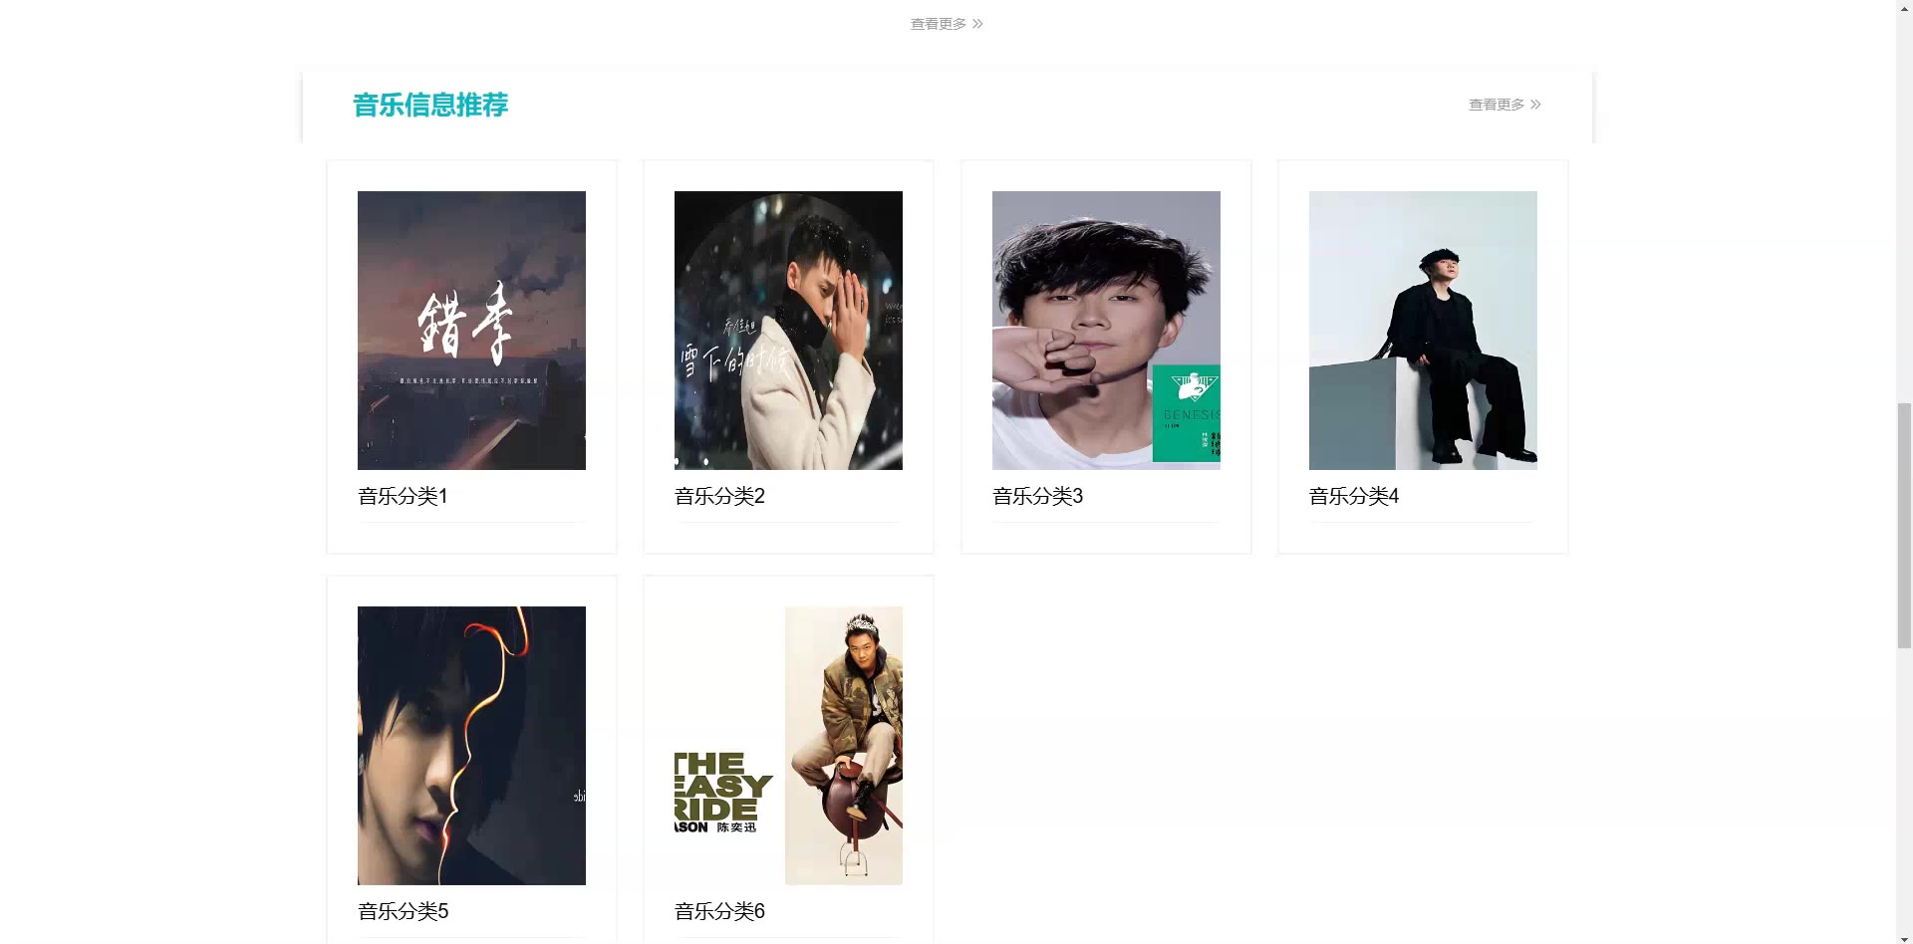Click the 音乐信息推荐 section heading
Viewport: 1913px width, 944px height.
pyautogui.click(x=430, y=105)
